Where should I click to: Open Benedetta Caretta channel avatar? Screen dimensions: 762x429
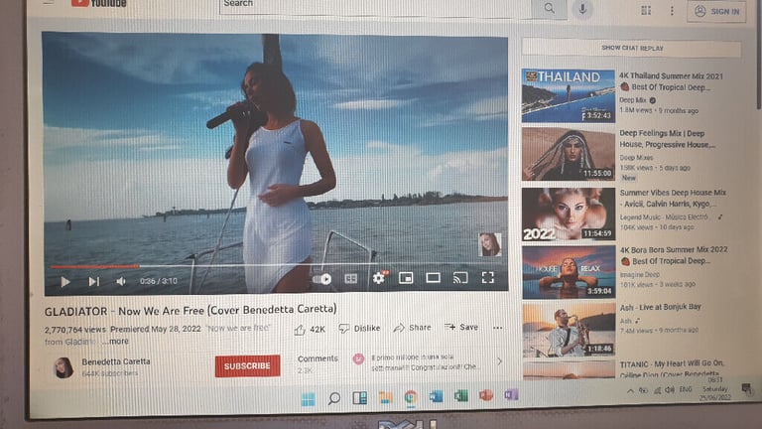[x=63, y=367]
